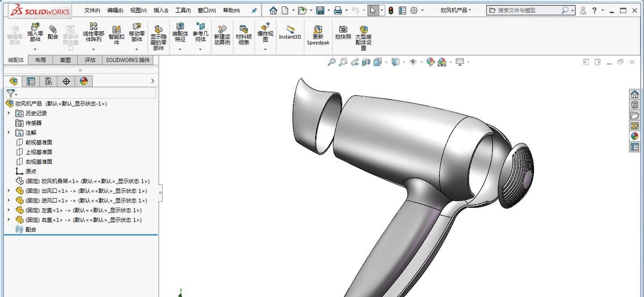
Task: Save the document with floppy disk icon
Action: [320, 10]
